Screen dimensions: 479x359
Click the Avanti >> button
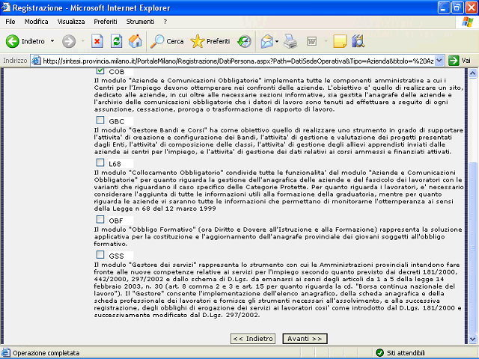point(305,339)
